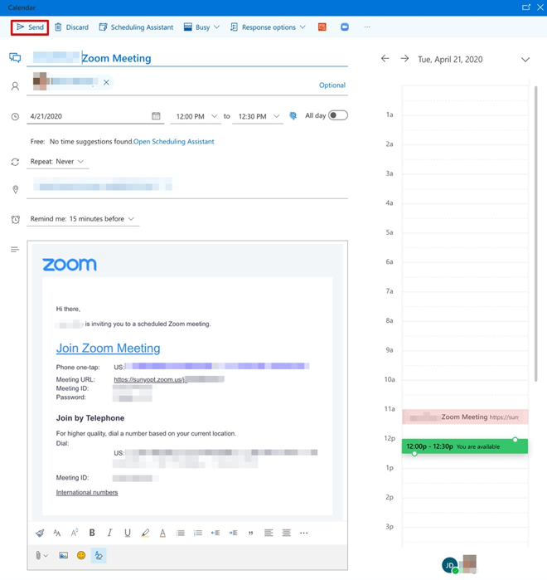Toggle underline formatting
547x580 pixels.
point(128,533)
